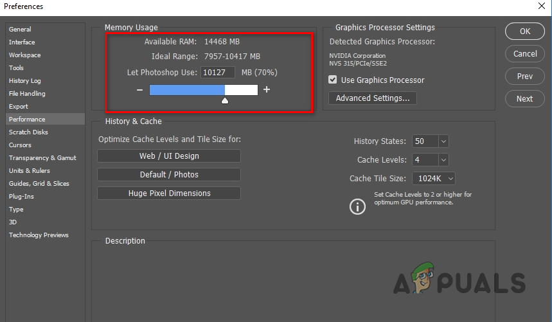This screenshot has height=322, width=552.
Task: Select Performance preferences category
Action: (x=45, y=120)
